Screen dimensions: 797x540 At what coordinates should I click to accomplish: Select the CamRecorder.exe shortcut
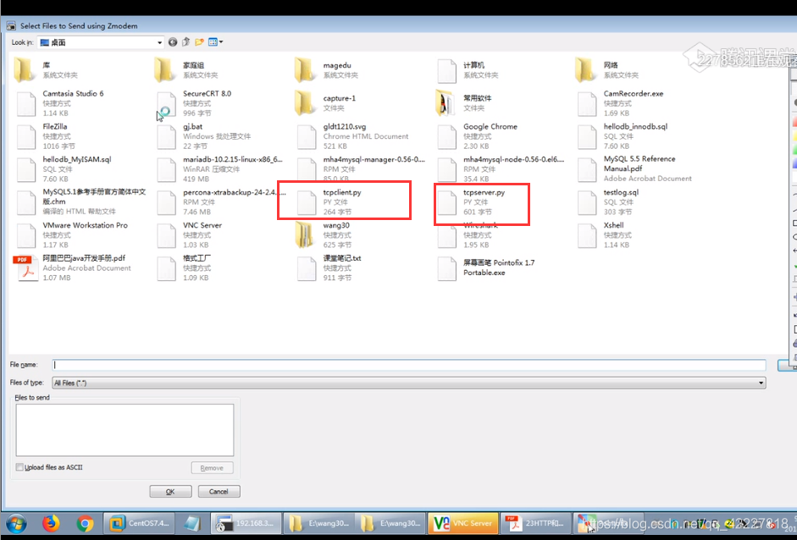(x=621, y=103)
